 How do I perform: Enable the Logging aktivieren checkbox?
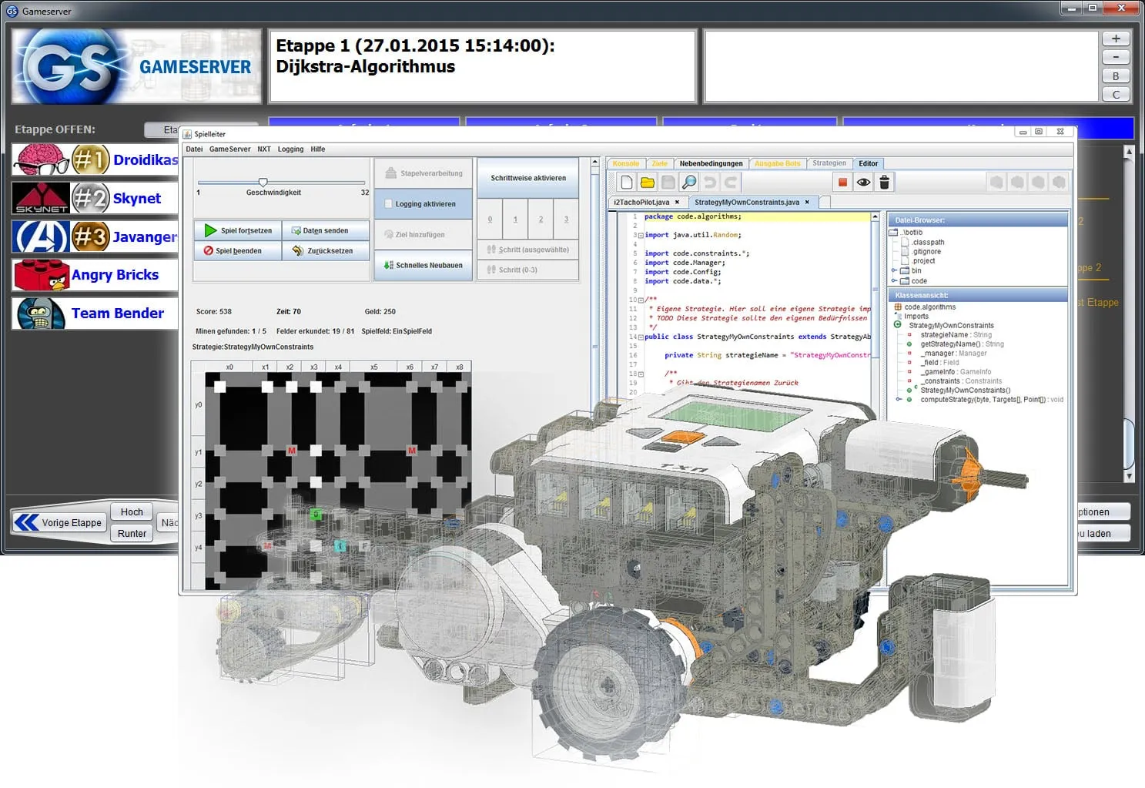coord(389,204)
